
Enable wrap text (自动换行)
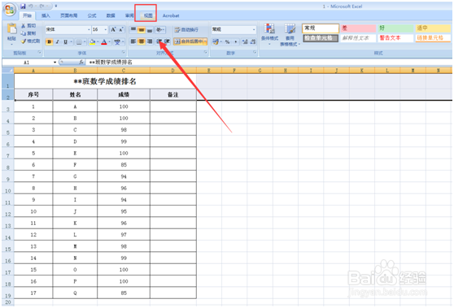pyautogui.click(x=186, y=29)
